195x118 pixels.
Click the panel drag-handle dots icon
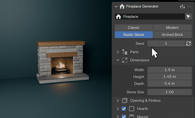[190, 6]
